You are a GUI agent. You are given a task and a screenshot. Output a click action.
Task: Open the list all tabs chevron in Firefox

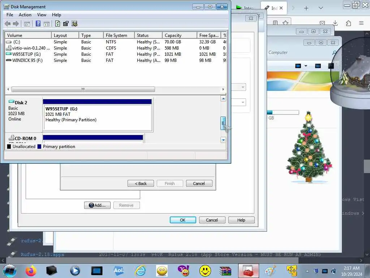(x=321, y=8)
